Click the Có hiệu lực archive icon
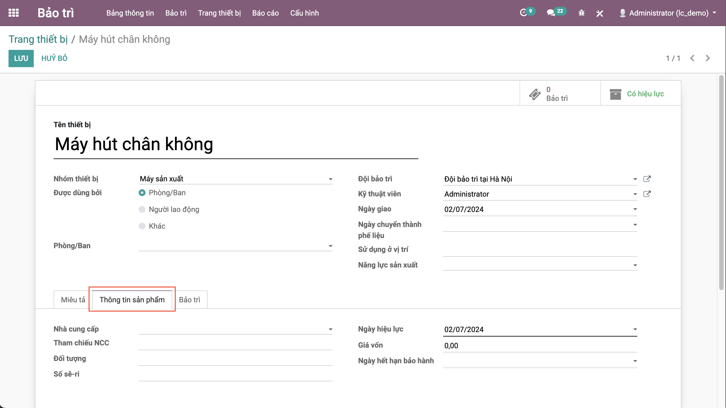This screenshot has height=408, width=726. (x=615, y=94)
